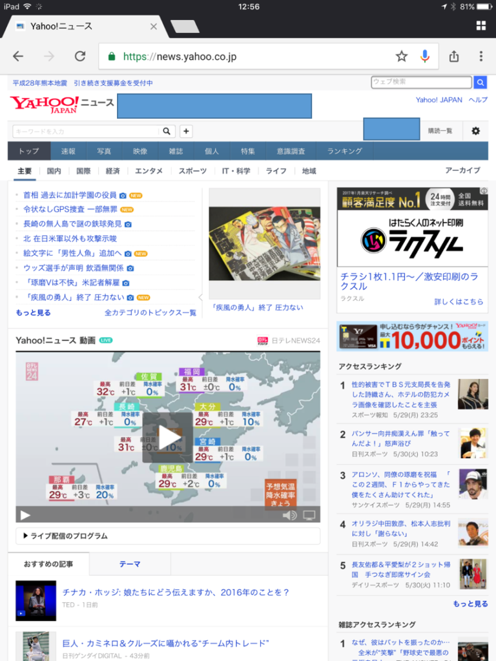Viewport: 496px width, 661px height.
Task: Click the manga books news thumbnail
Action: coord(264,243)
